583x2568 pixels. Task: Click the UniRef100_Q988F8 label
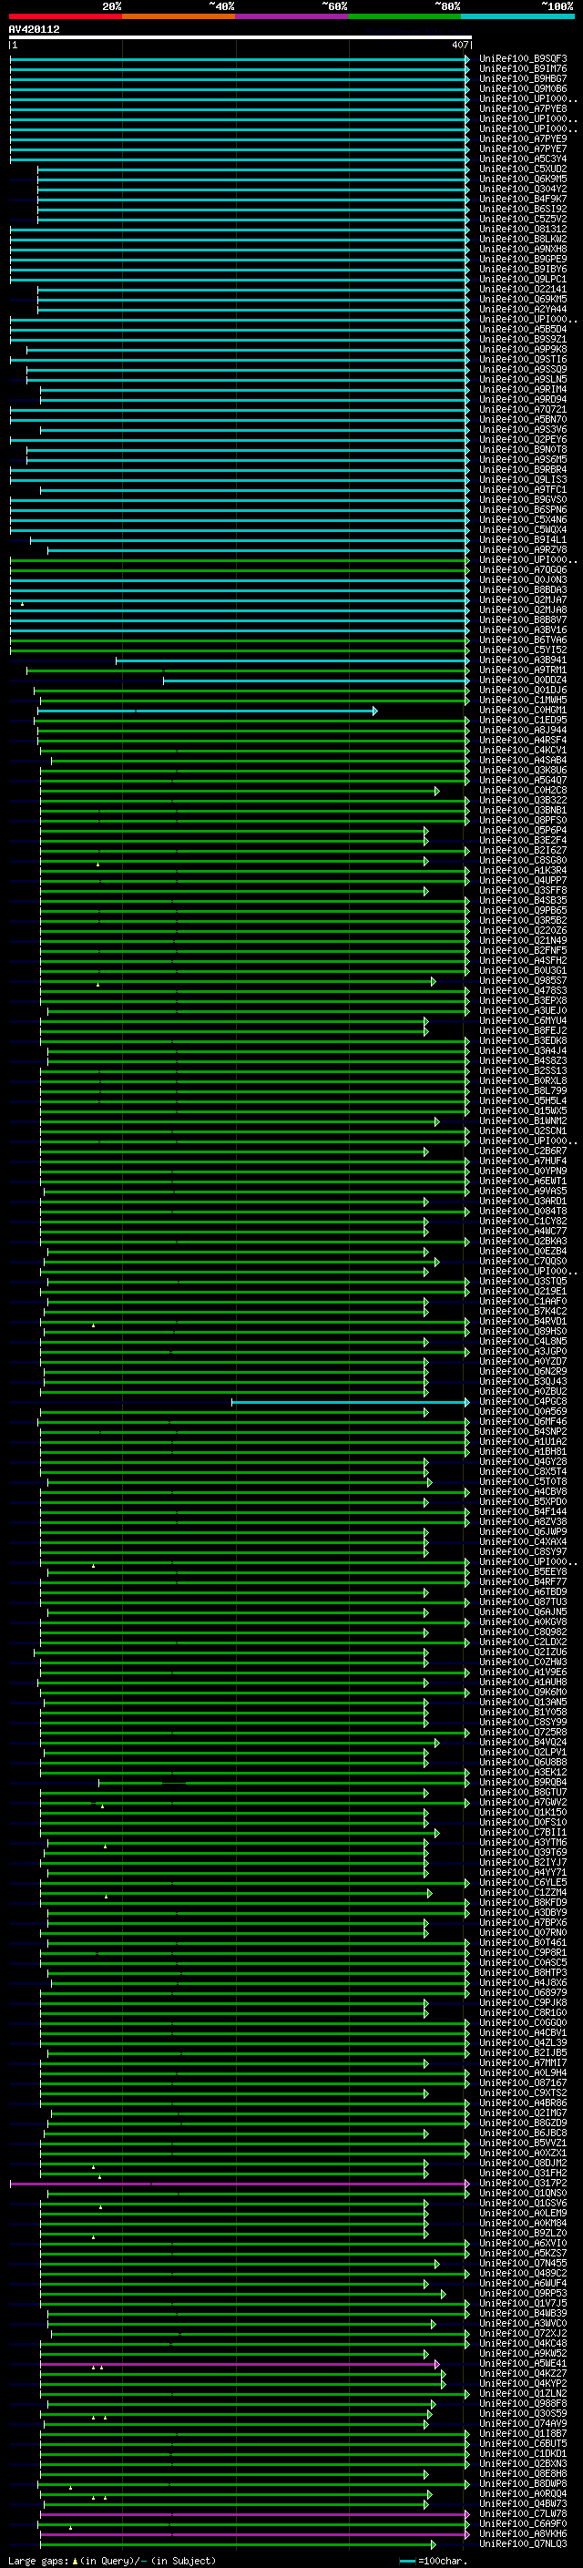[522, 2403]
